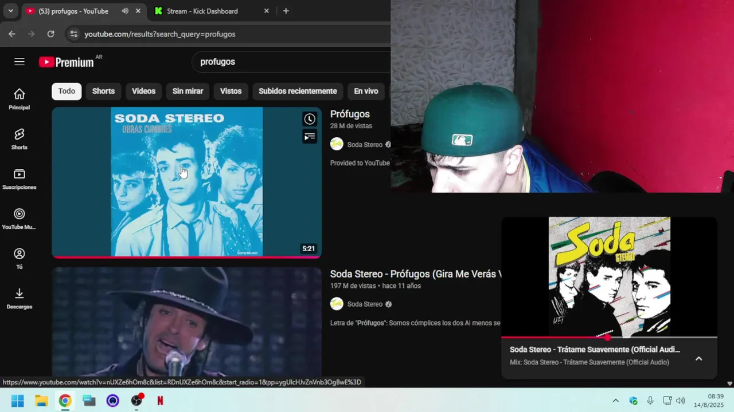
Task: Select the Subidos recientemente filter chip
Action: tap(298, 91)
